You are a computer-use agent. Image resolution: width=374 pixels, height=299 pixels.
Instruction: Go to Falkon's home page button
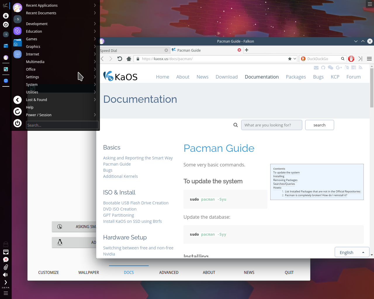pyautogui.click(x=129, y=59)
